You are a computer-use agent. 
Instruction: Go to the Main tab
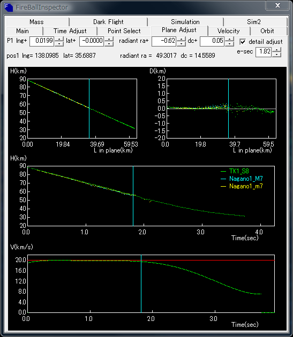[22, 31]
